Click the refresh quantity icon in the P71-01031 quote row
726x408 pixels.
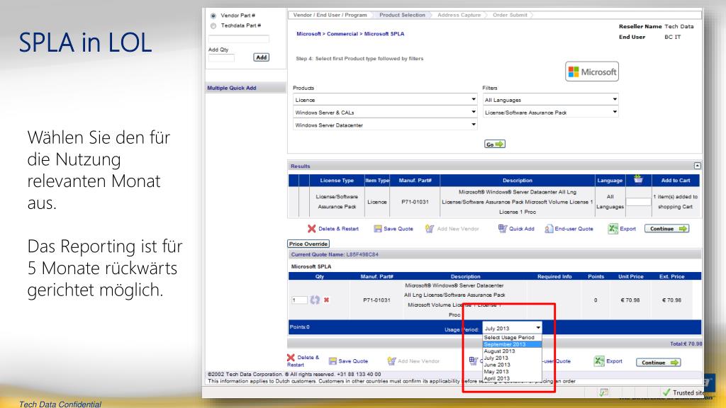(x=315, y=300)
